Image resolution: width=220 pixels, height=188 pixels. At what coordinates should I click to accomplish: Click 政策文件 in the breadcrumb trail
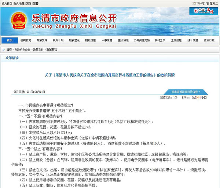point(39,49)
